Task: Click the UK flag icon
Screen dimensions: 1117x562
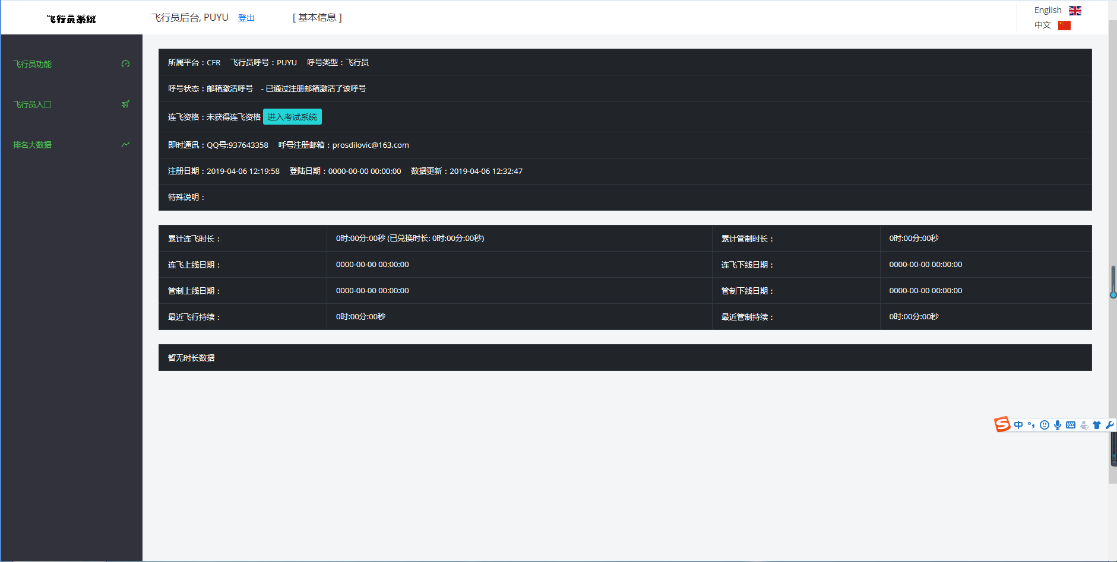Action: (1075, 11)
